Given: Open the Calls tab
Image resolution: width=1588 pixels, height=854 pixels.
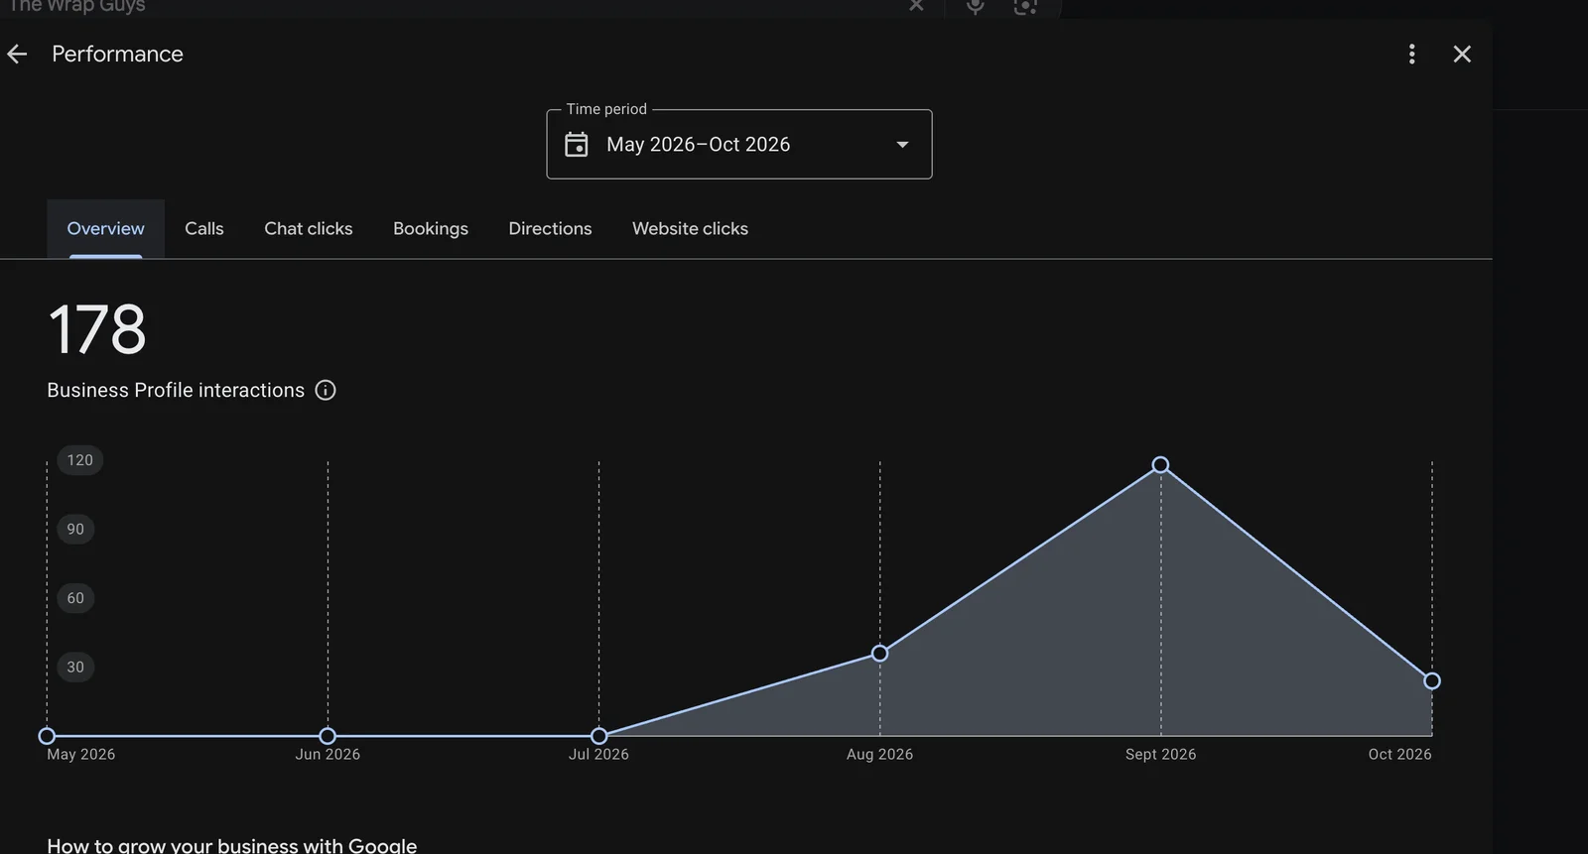Looking at the screenshot, I should point(204,228).
